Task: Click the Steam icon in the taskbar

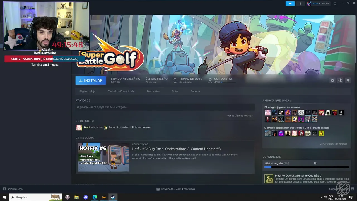Action: coord(113,197)
